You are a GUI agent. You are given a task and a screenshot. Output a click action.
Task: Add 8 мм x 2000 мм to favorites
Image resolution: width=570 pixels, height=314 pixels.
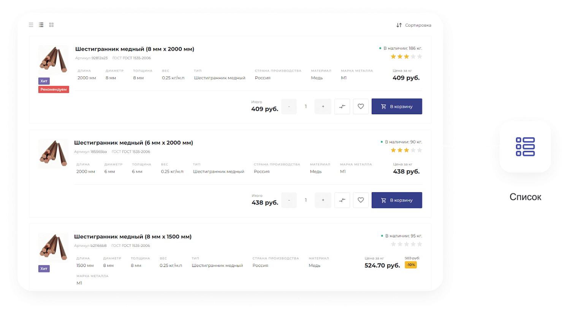tap(361, 107)
